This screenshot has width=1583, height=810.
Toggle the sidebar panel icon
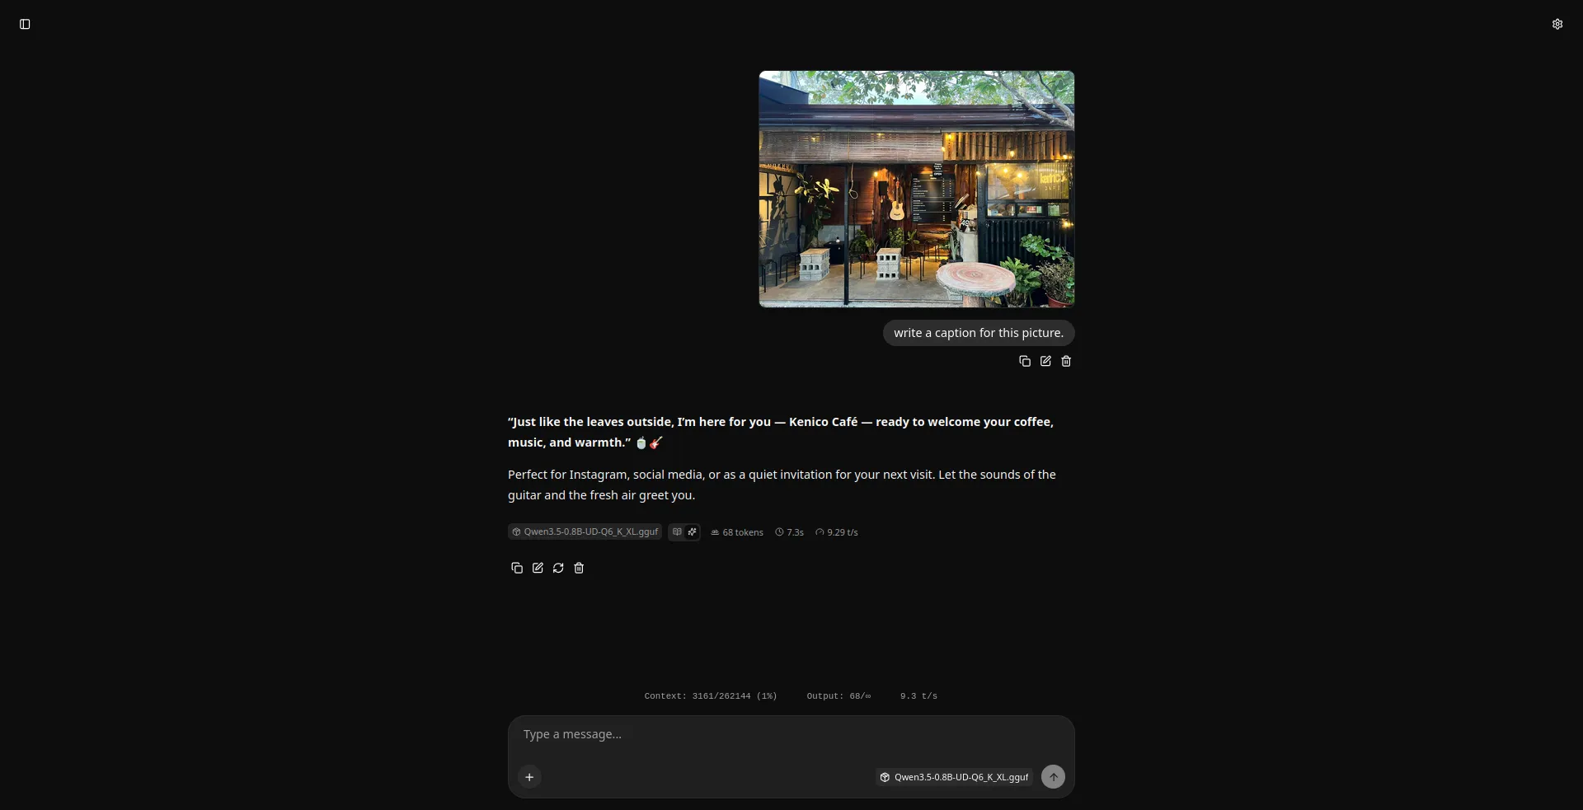(25, 24)
